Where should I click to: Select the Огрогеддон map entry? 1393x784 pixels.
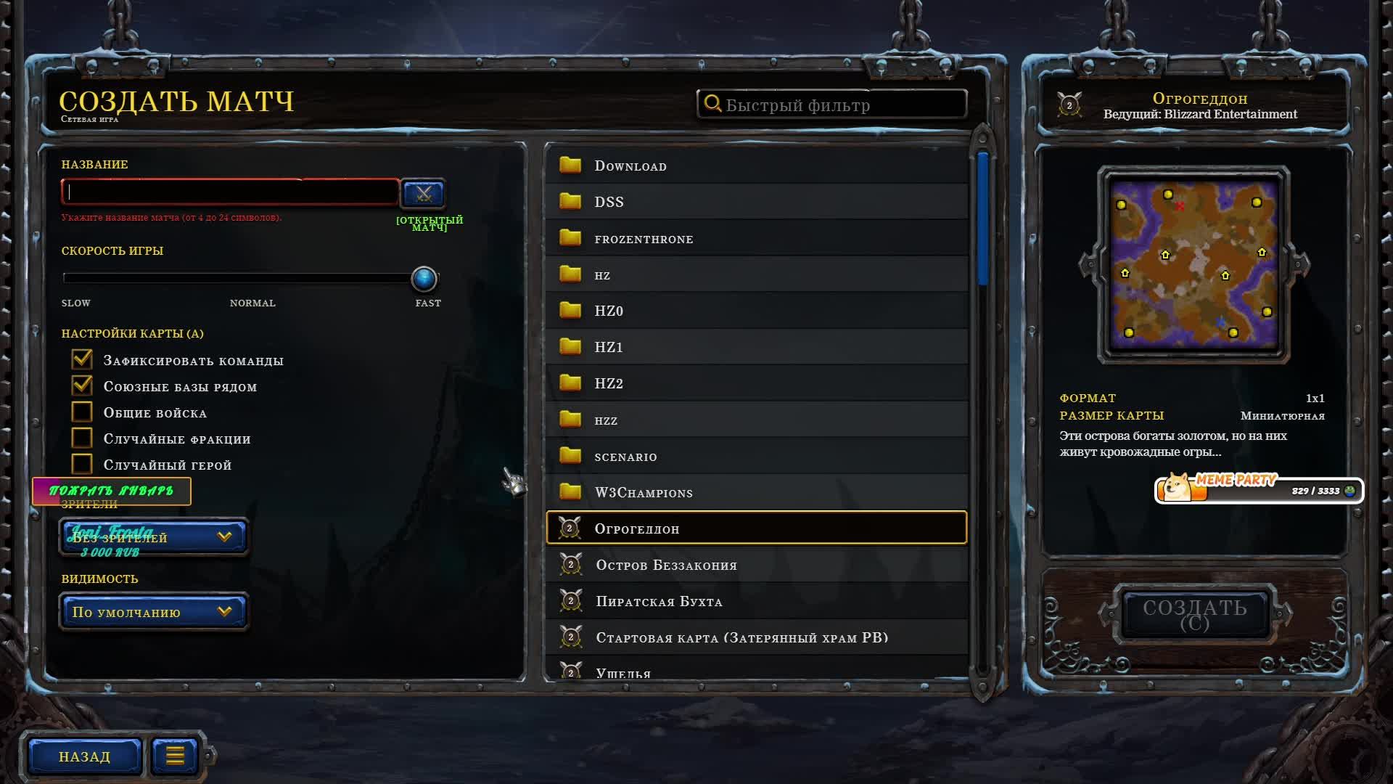tap(757, 528)
